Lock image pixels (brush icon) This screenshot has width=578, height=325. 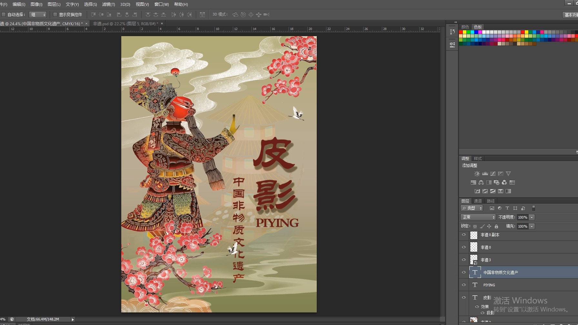(x=482, y=226)
